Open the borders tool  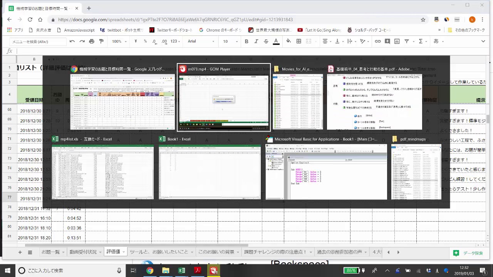coord(298,41)
